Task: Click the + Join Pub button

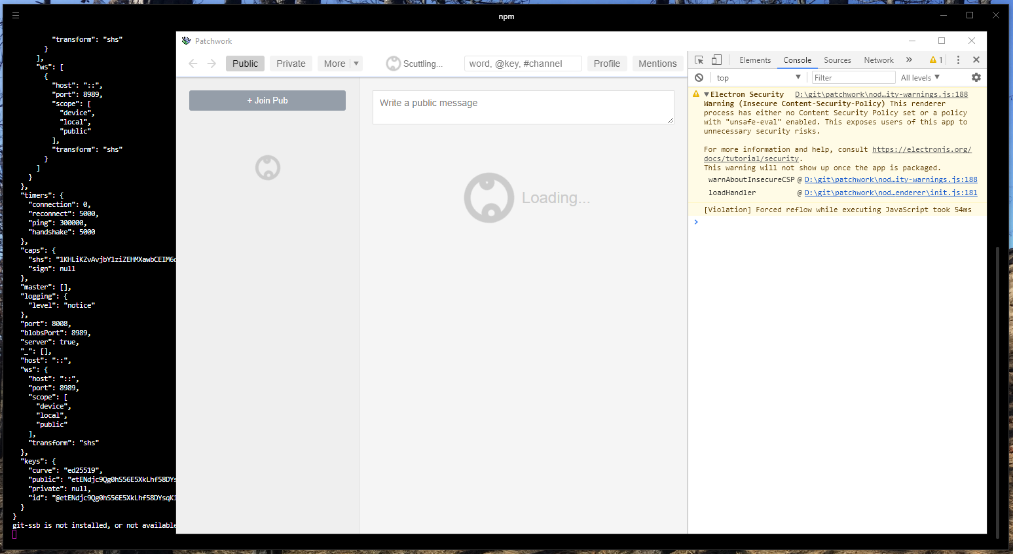Action: (x=267, y=100)
